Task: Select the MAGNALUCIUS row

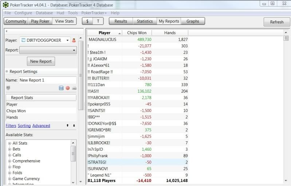Action: click(x=138, y=40)
